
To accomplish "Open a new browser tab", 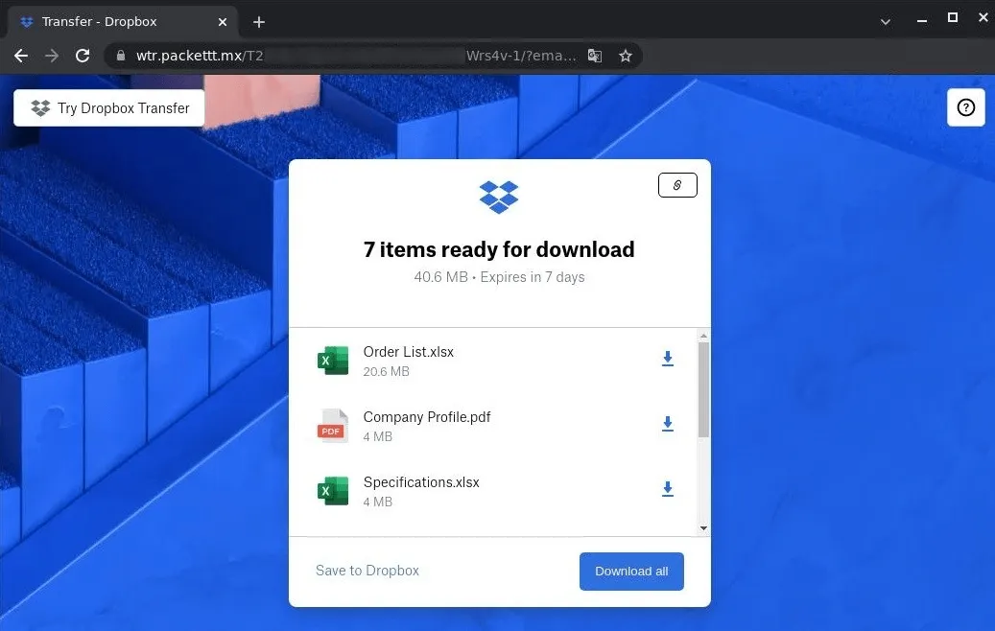I will tap(258, 21).
